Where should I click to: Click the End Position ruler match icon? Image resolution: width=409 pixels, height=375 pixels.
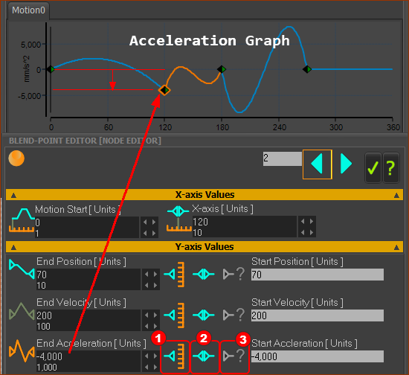pyautogui.click(x=175, y=275)
